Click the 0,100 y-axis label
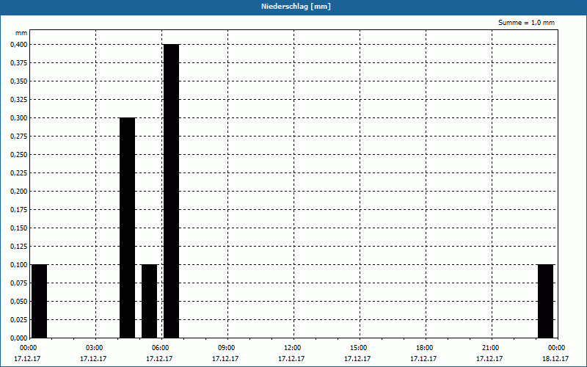 18,265
